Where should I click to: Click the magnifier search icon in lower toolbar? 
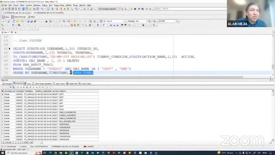coord(3,29)
